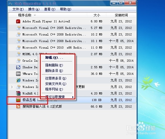Open the 帮助(H) menu

(66, 9)
